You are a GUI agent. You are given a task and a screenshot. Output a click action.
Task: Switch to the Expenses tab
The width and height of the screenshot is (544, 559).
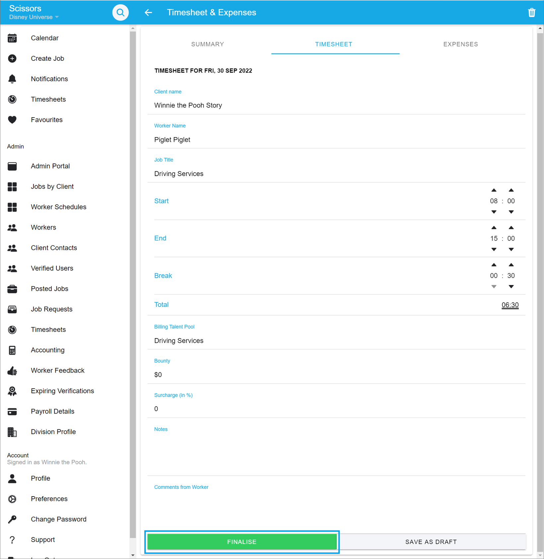(x=460, y=44)
